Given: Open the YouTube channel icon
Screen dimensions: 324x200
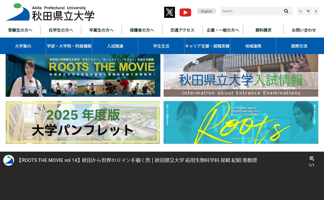Looking at the screenshot, I should pyautogui.click(x=185, y=12).
